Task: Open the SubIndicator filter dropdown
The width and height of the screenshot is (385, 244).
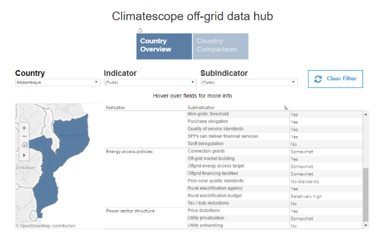Action: (x=249, y=82)
